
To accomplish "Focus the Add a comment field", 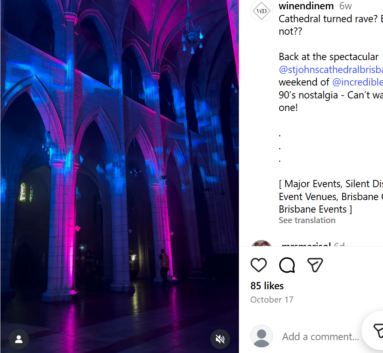I will click(320, 336).
